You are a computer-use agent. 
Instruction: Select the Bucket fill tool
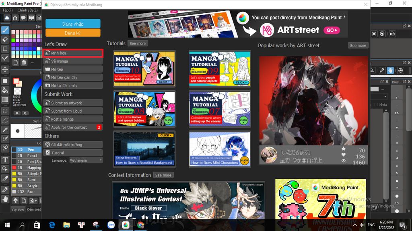pyautogui.click(x=5, y=90)
